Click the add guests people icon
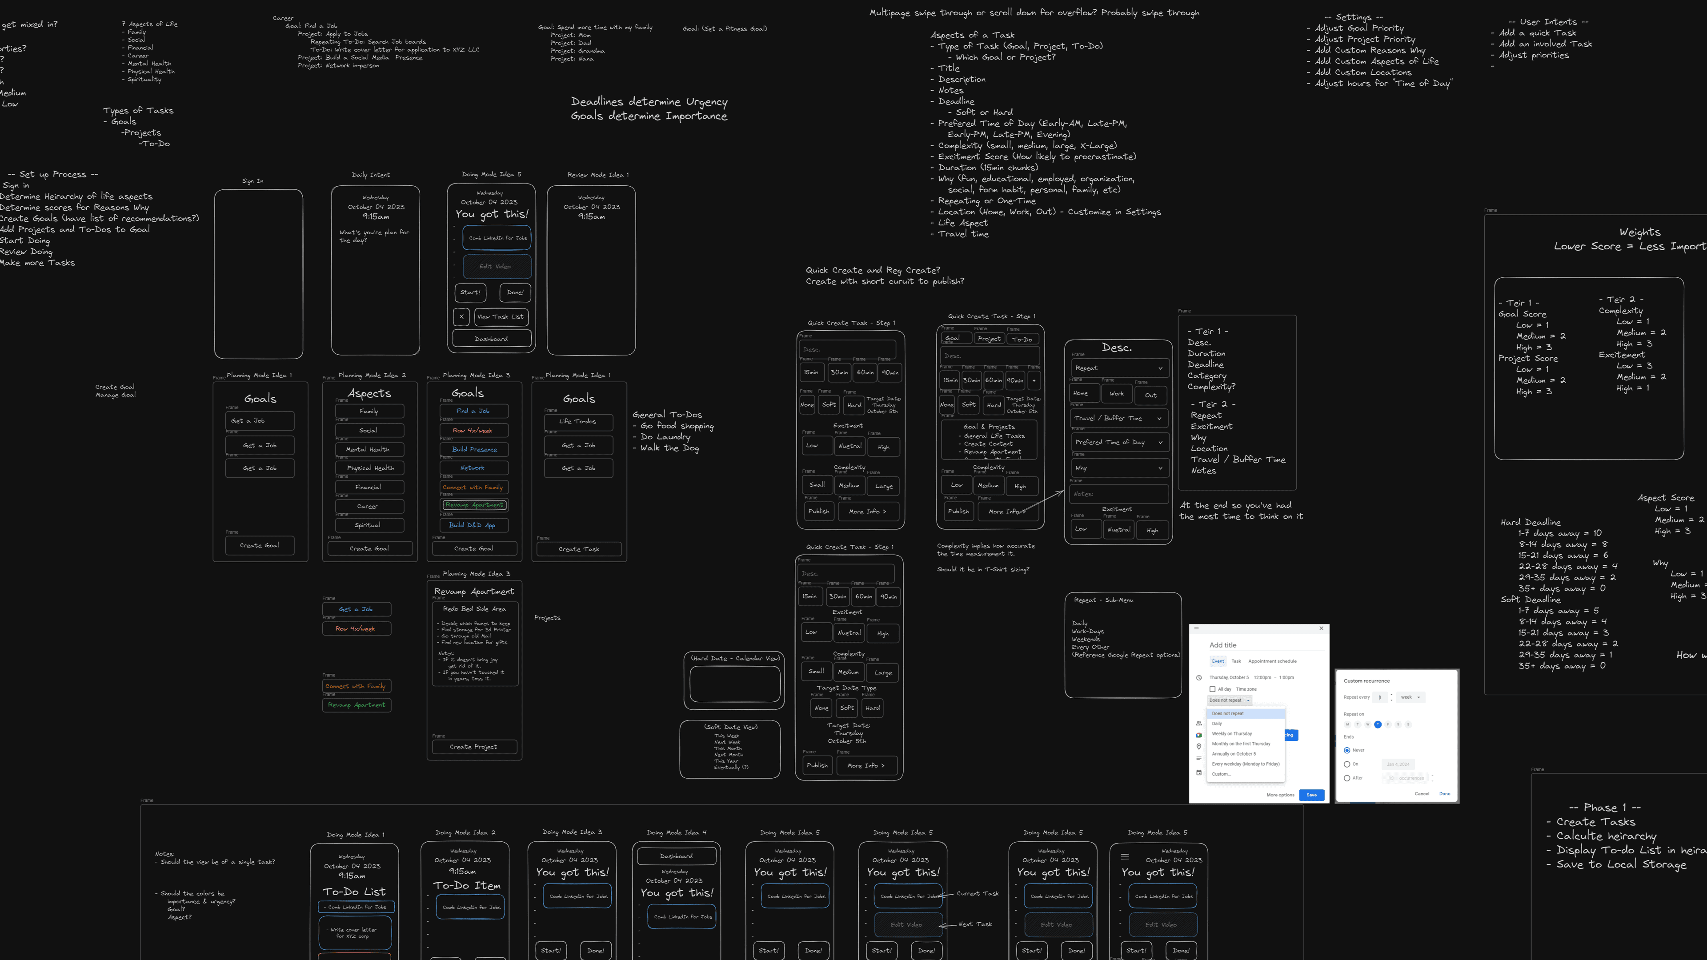The width and height of the screenshot is (1707, 960). pyautogui.click(x=1199, y=724)
